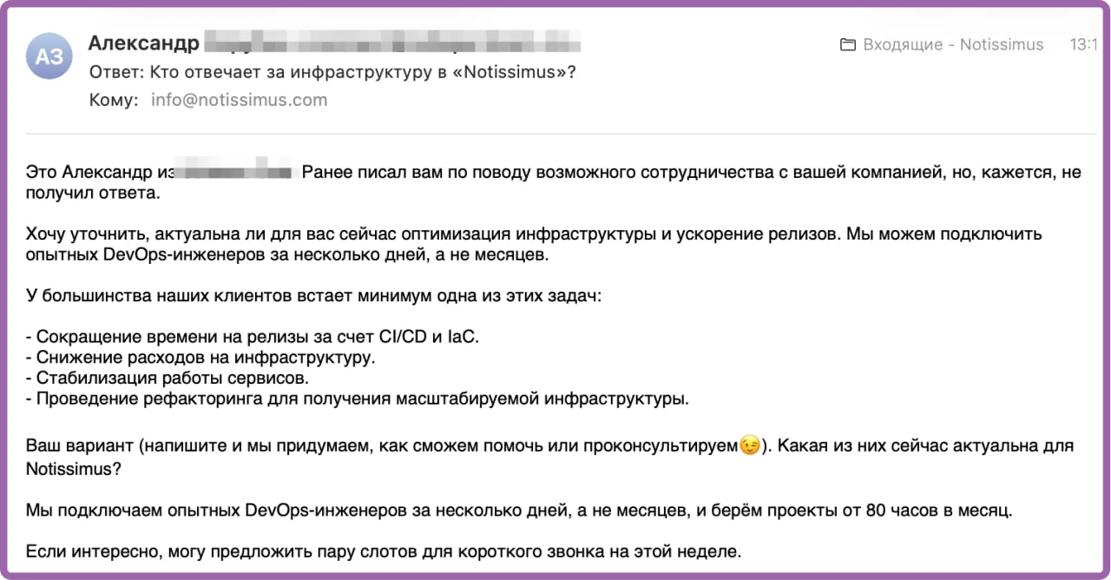Select the info@notissimus.com recipient address

(x=239, y=100)
